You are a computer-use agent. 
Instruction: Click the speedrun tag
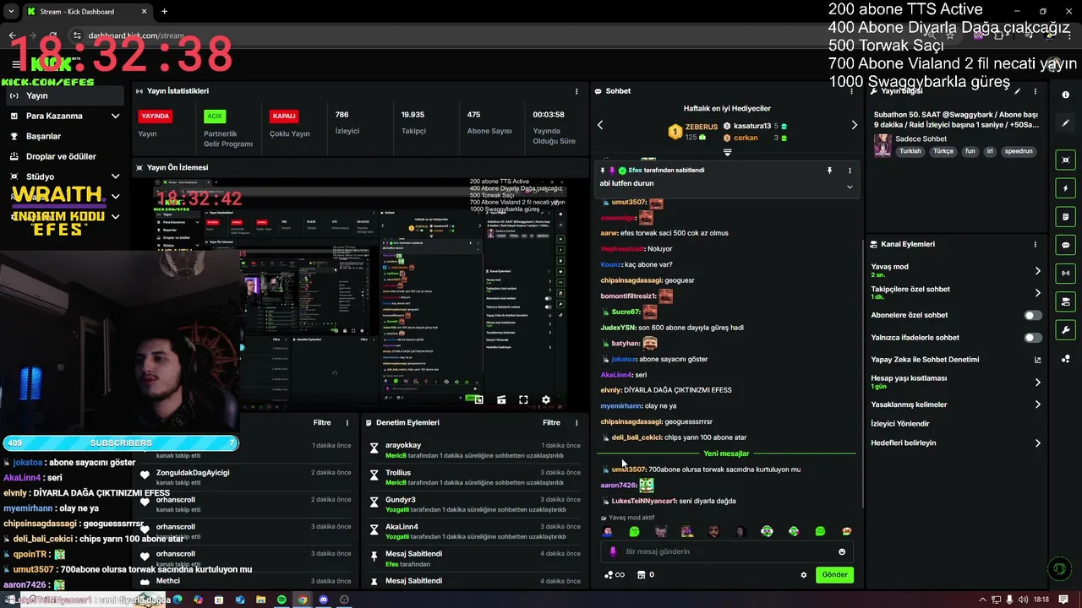(x=1019, y=151)
